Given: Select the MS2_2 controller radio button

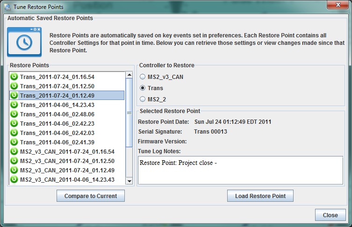Looking at the screenshot, I should coord(143,99).
